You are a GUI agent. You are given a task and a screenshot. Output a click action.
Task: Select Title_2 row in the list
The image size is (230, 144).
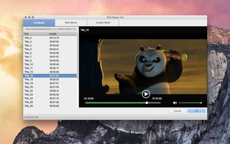pos(50,38)
